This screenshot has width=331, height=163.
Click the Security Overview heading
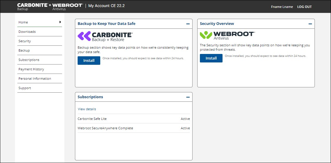(217, 23)
